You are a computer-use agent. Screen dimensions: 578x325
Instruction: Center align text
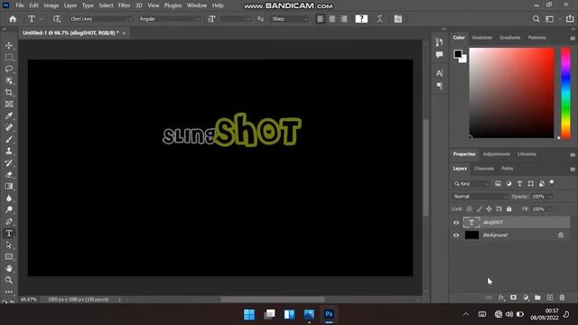(332, 19)
